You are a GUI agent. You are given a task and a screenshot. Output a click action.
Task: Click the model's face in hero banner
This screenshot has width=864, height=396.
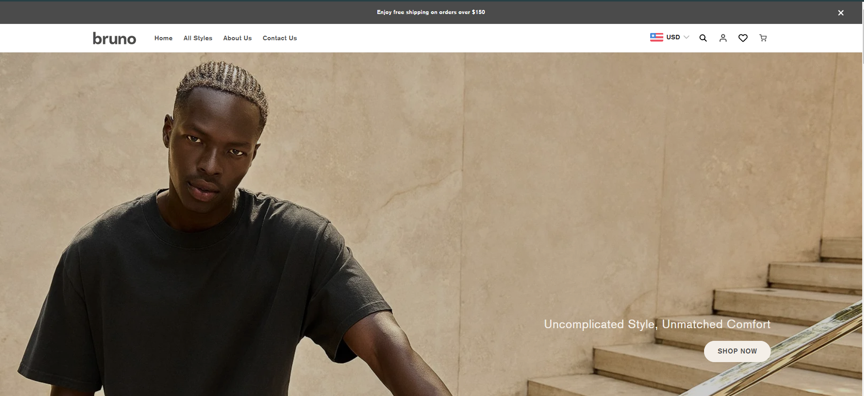click(211, 149)
